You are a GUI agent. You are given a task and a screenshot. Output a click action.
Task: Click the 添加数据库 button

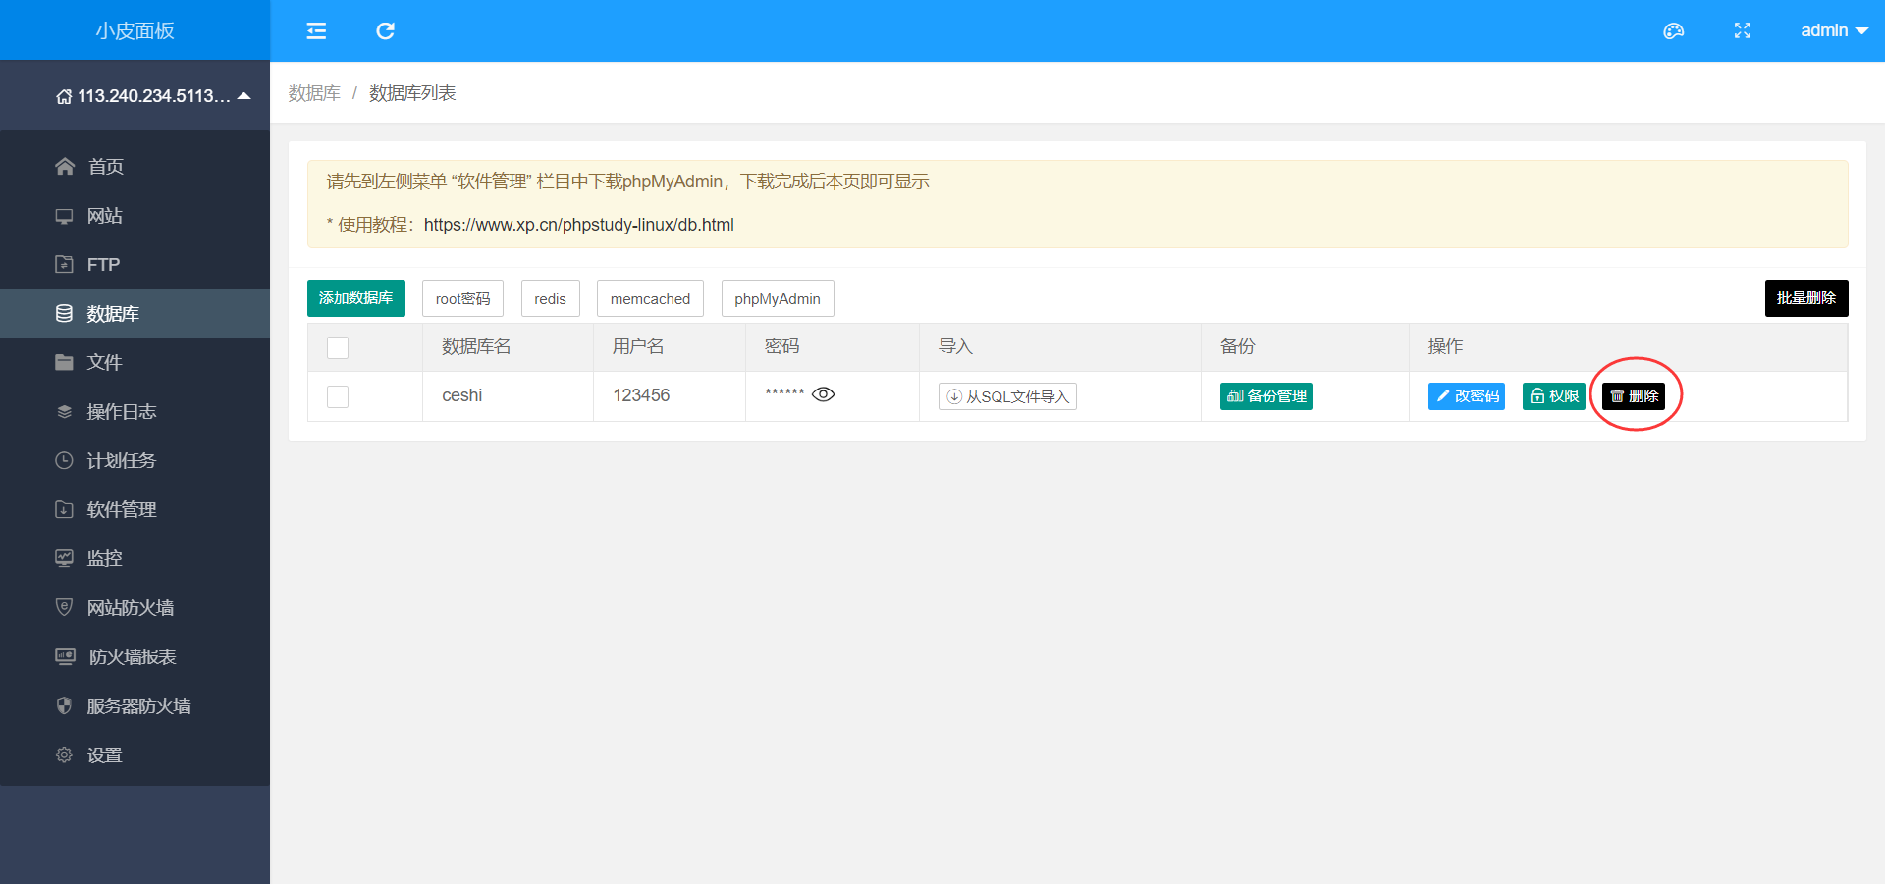(x=356, y=298)
